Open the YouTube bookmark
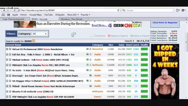188x106 pixels. [x=48, y=15]
